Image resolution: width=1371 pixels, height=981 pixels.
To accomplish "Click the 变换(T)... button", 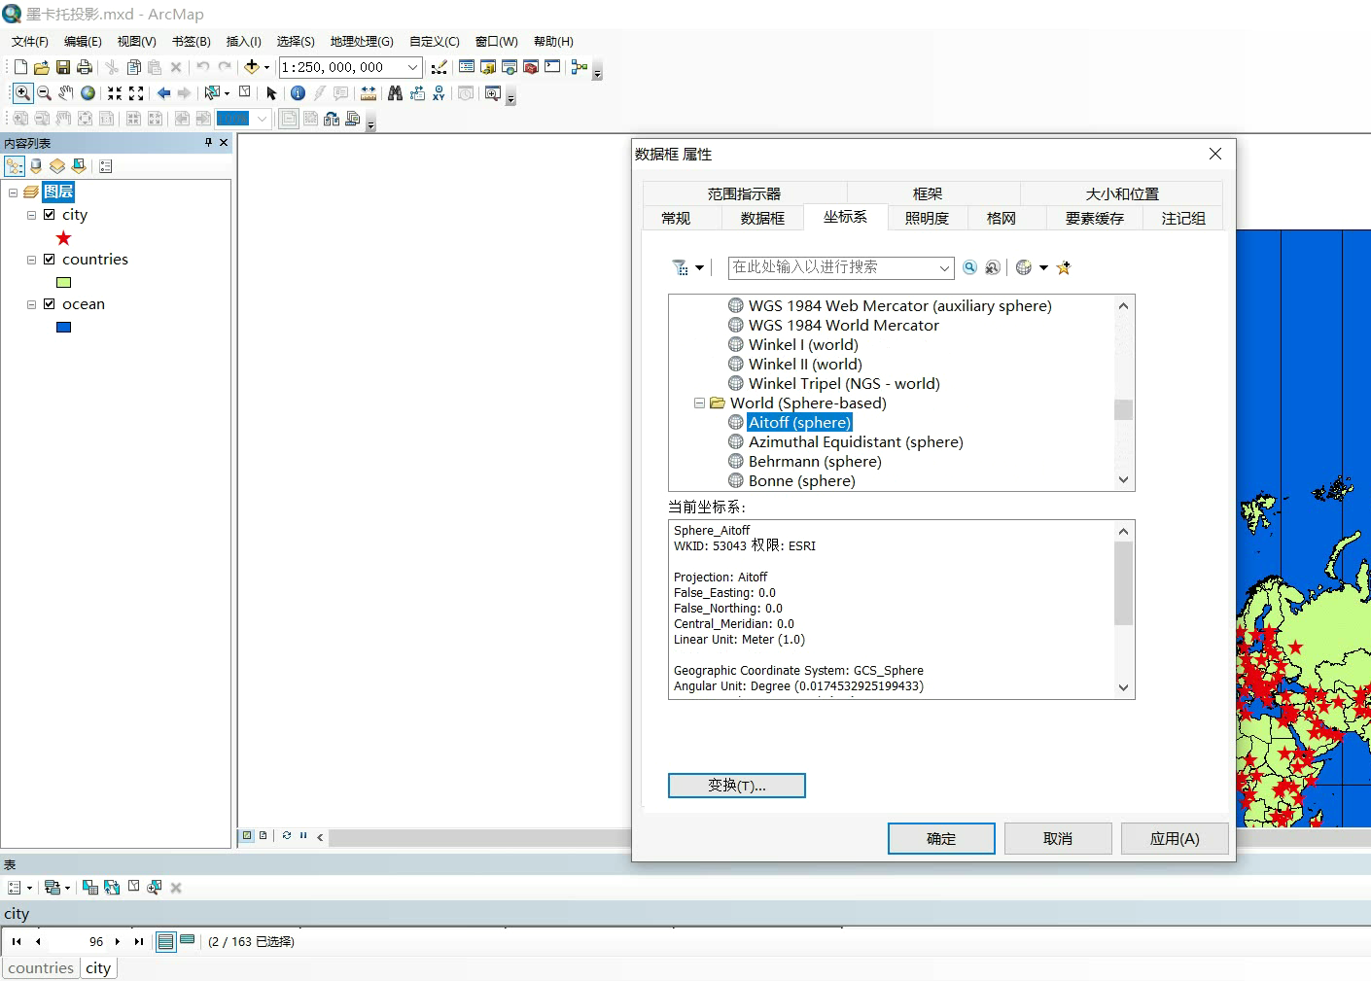I will (x=736, y=786).
